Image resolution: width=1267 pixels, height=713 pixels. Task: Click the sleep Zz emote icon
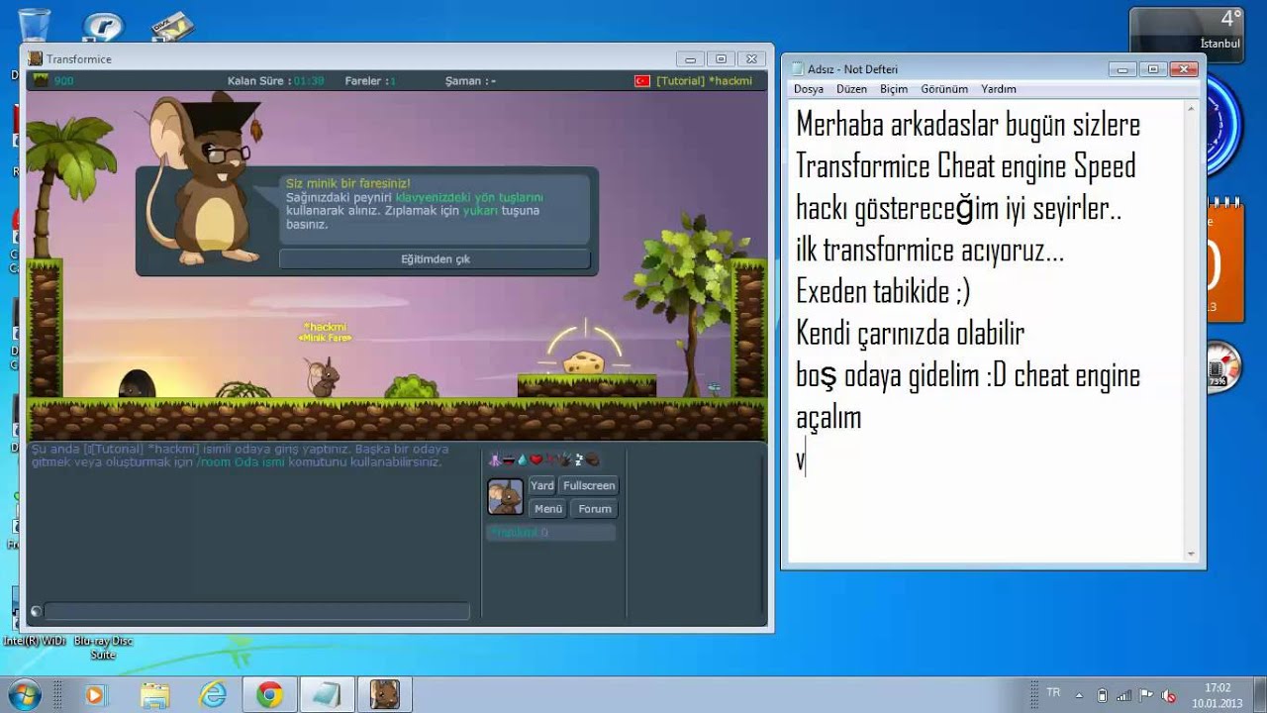pos(579,459)
